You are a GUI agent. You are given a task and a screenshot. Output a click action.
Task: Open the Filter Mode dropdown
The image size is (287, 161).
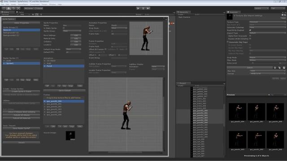tap(267, 60)
